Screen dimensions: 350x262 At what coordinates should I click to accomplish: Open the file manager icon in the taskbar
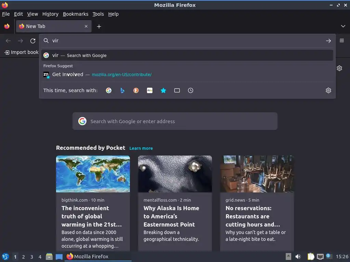point(49,257)
